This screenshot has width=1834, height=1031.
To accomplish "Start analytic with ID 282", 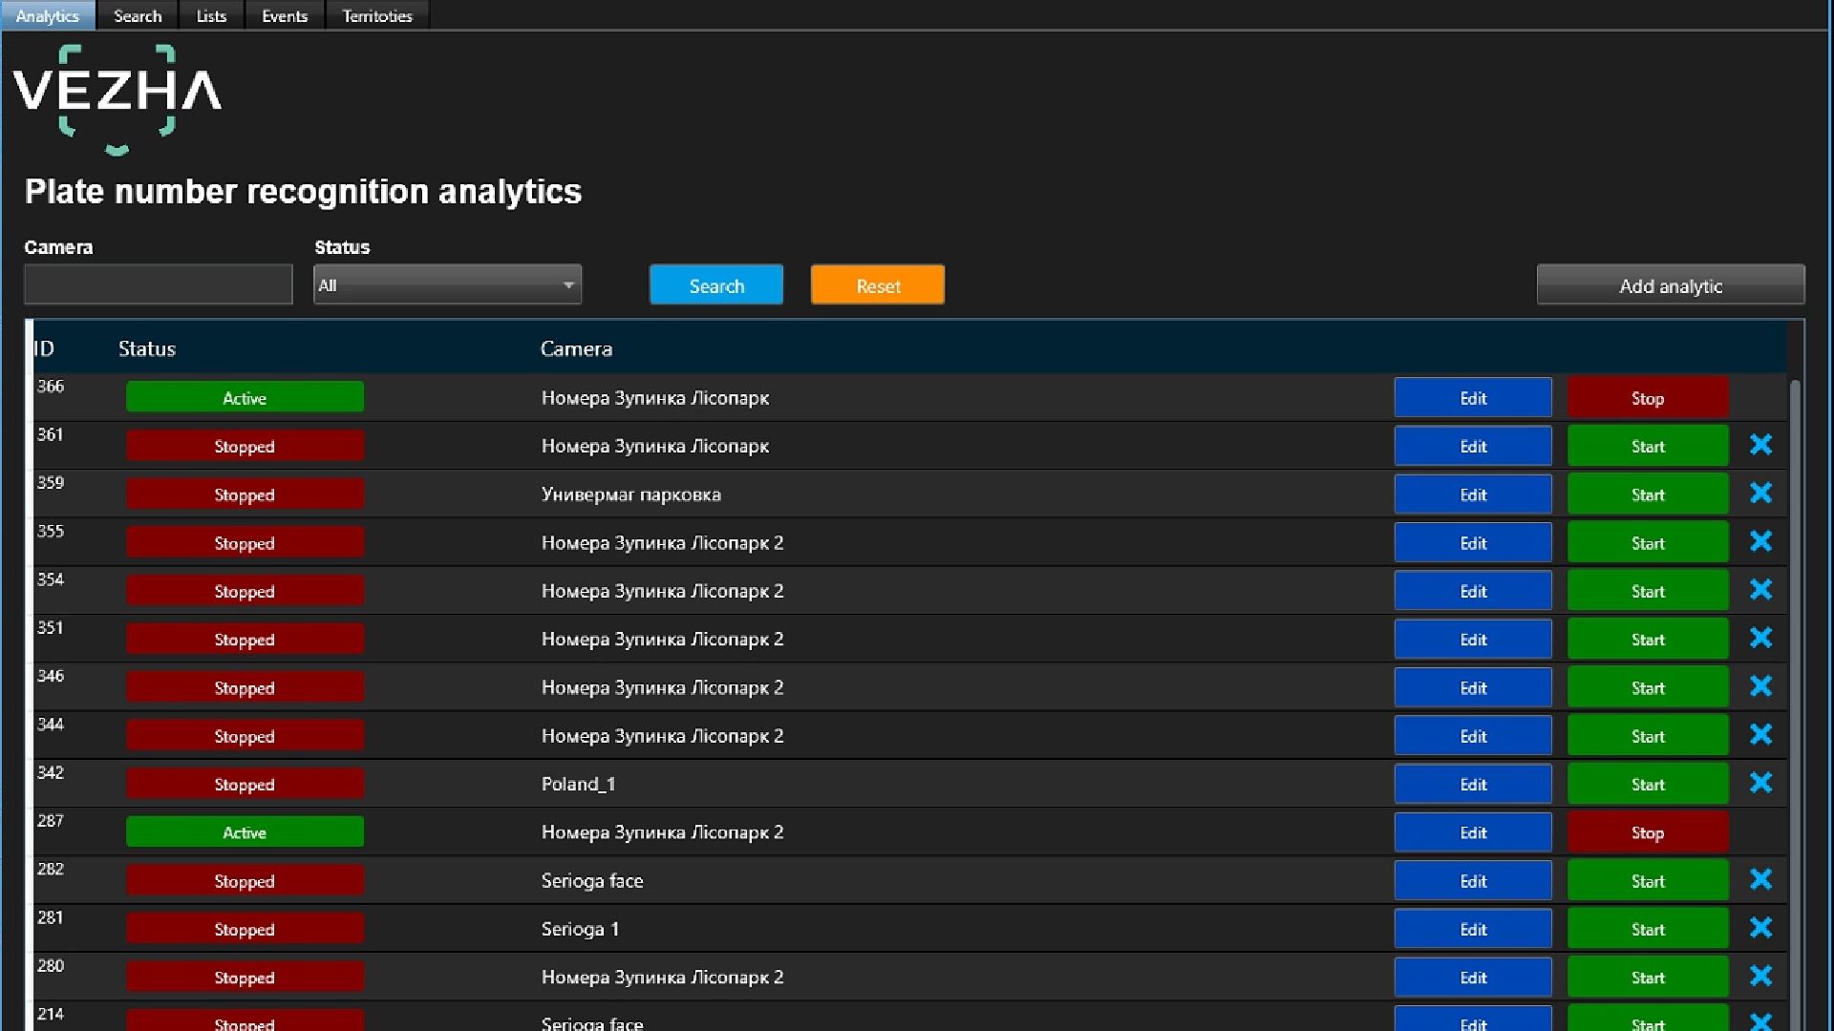I will pos(1648,881).
